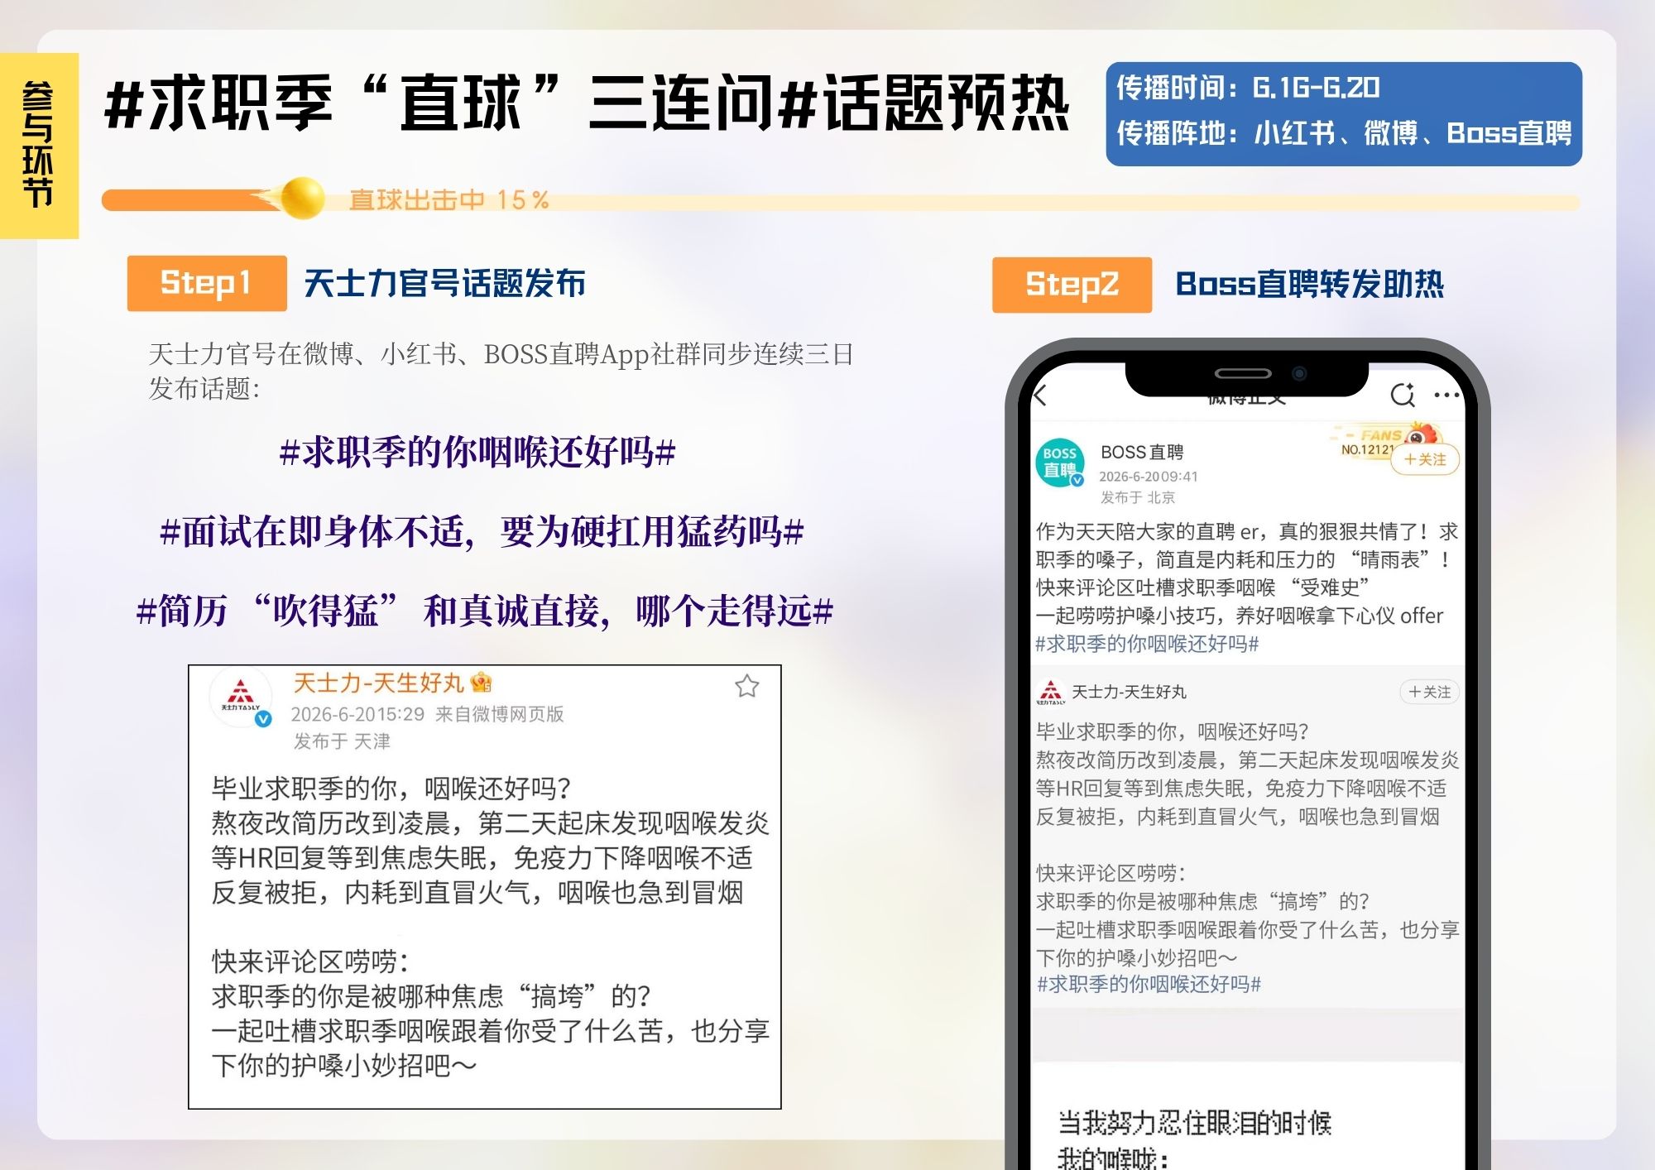Click the heading 天士力官号话题发布

[444, 283]
